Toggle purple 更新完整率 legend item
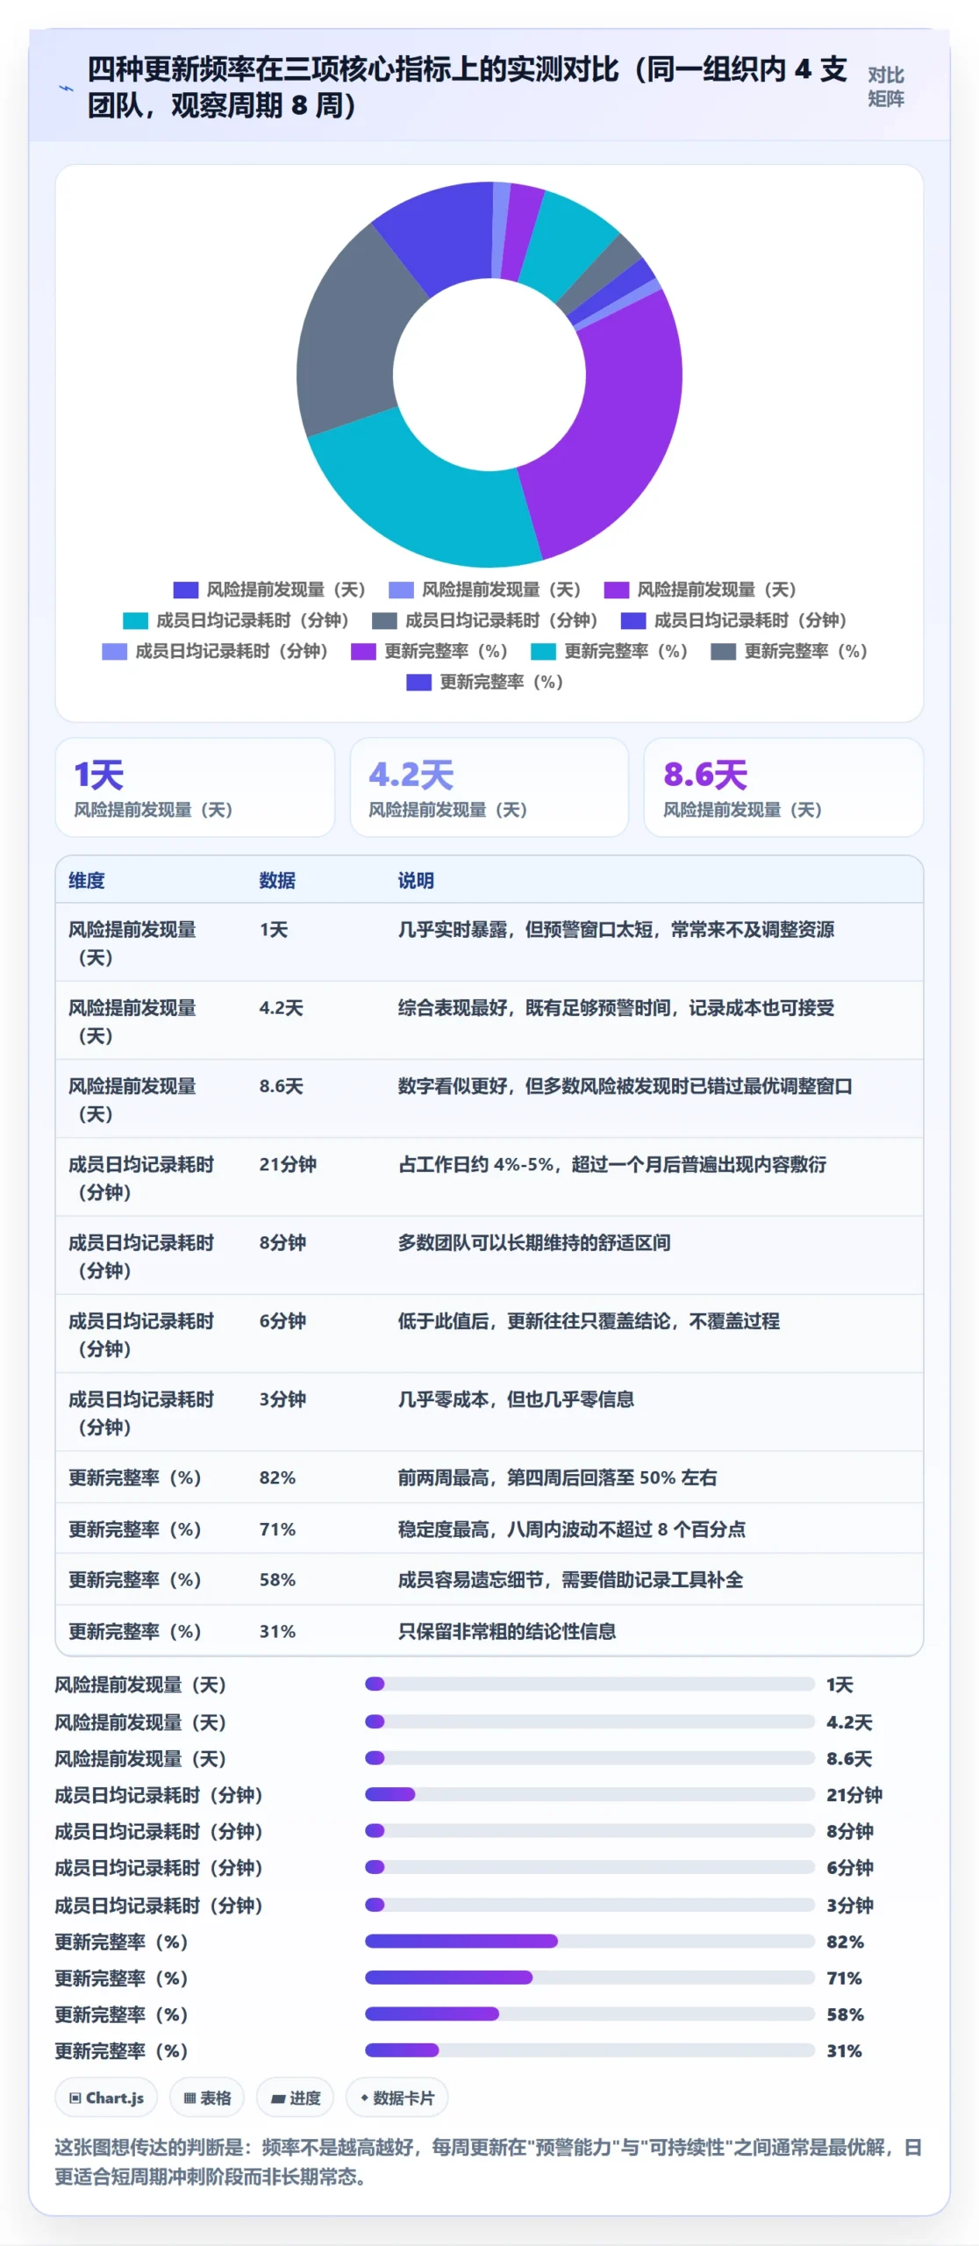The image size is (979, 2246). (x=429, y=651)
